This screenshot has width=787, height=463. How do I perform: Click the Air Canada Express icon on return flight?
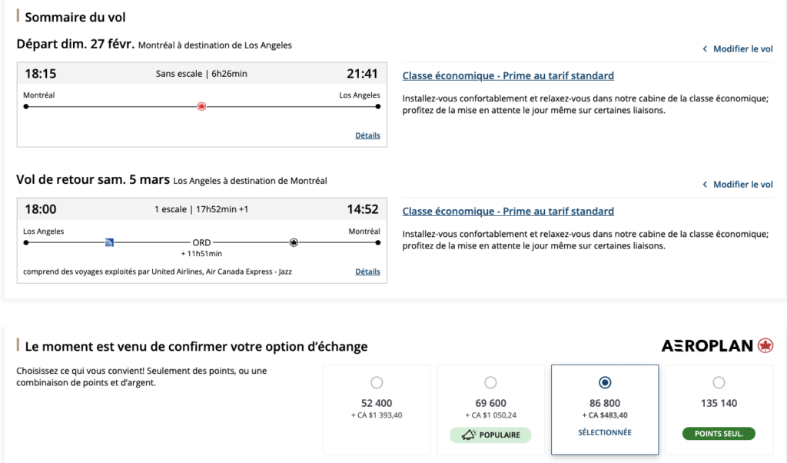294,242
